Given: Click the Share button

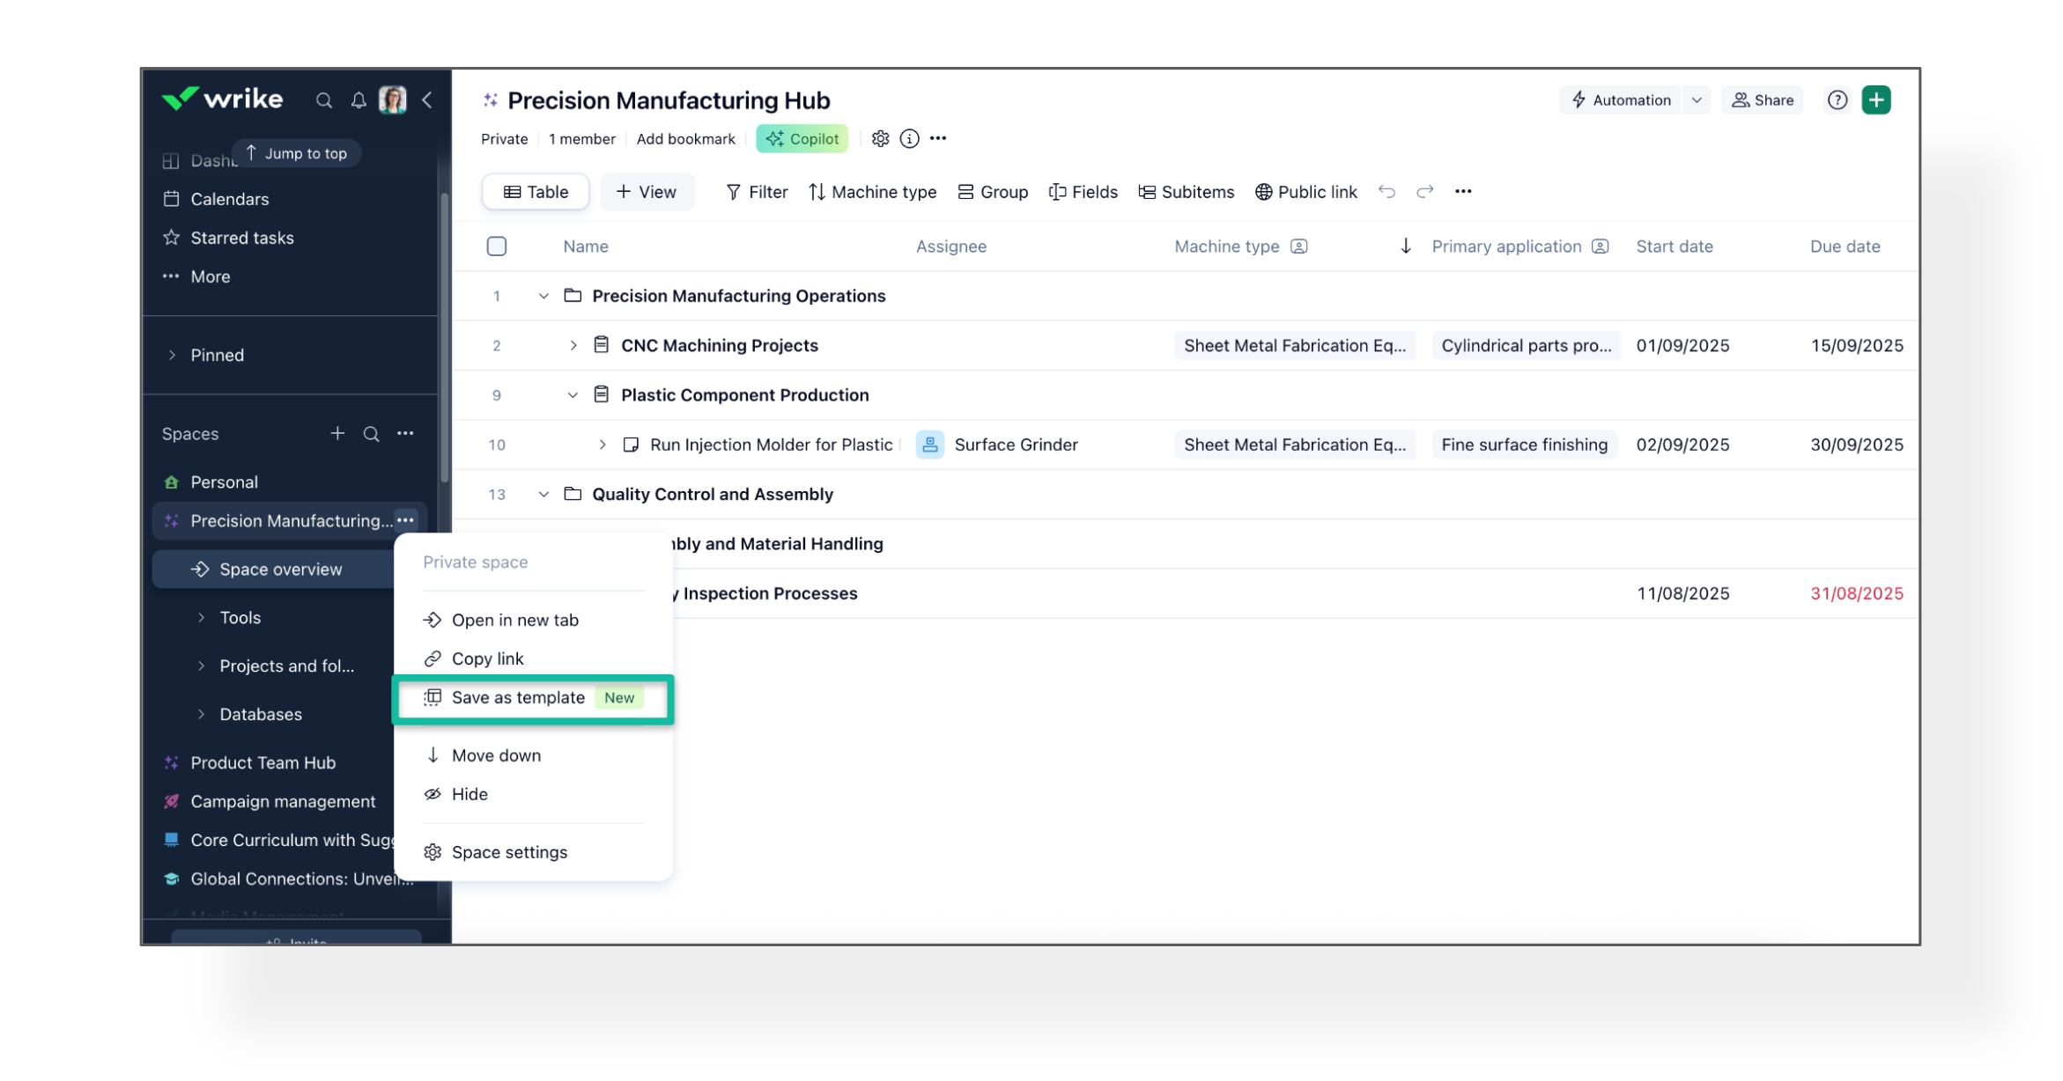Looking at the screenshot, I should (x=1763, y=100).
